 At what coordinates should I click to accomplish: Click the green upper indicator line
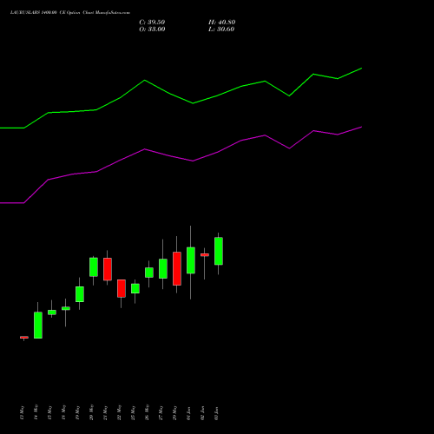click(x=193, y=102)
